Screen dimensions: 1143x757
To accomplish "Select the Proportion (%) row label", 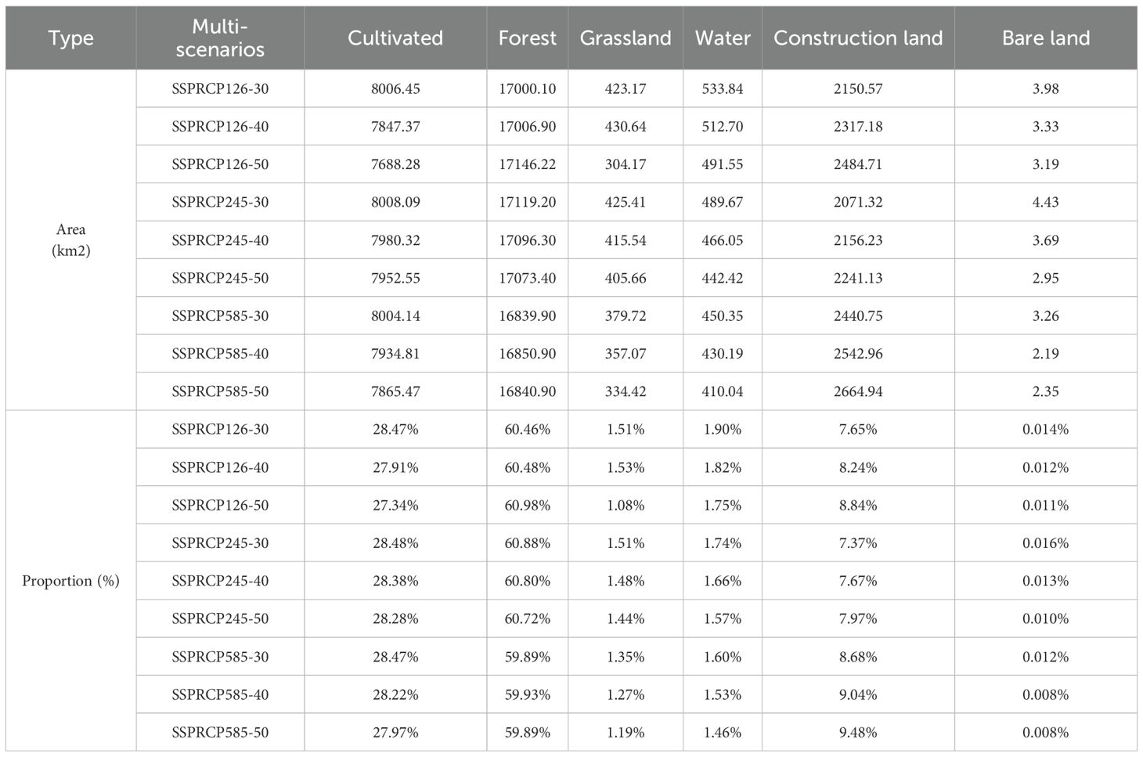I will (x=70, y=581).
